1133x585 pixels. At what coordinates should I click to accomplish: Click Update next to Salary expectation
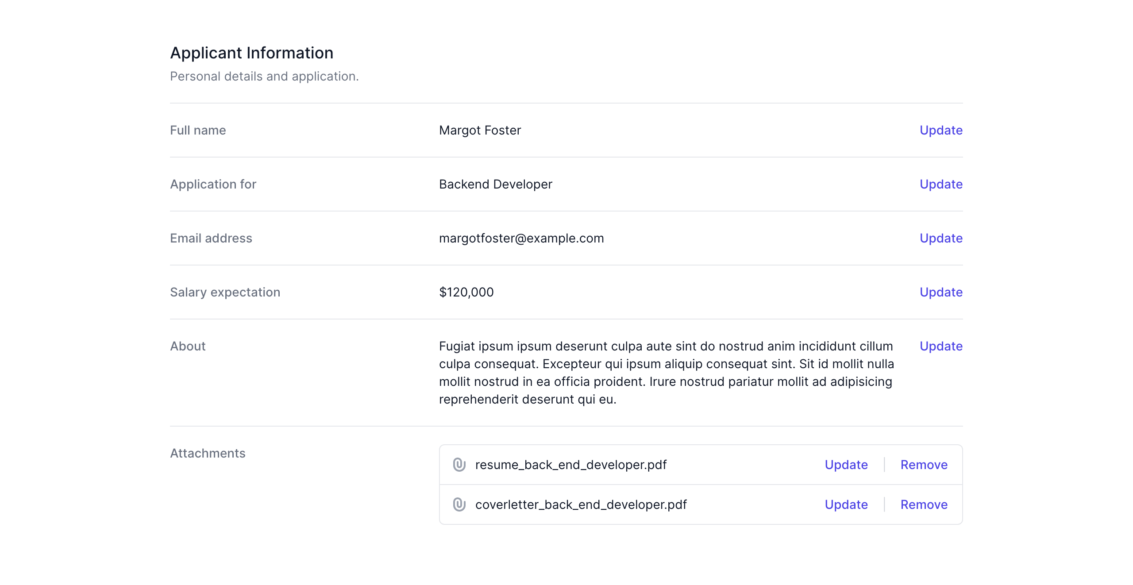pyautogui.click(x=940, y=292)
